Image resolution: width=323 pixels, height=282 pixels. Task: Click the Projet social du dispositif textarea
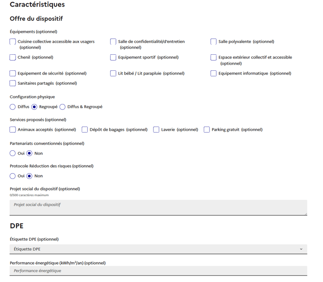[x=158, y=208]
